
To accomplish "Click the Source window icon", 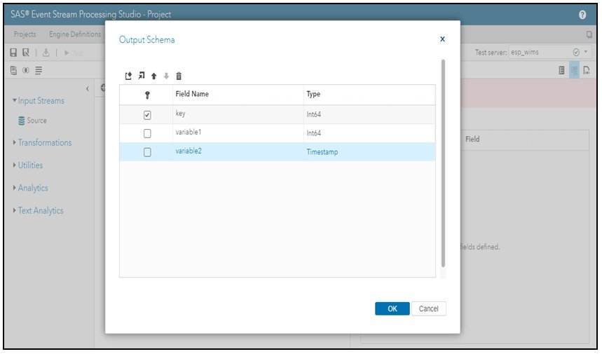I will coord(23,121).
